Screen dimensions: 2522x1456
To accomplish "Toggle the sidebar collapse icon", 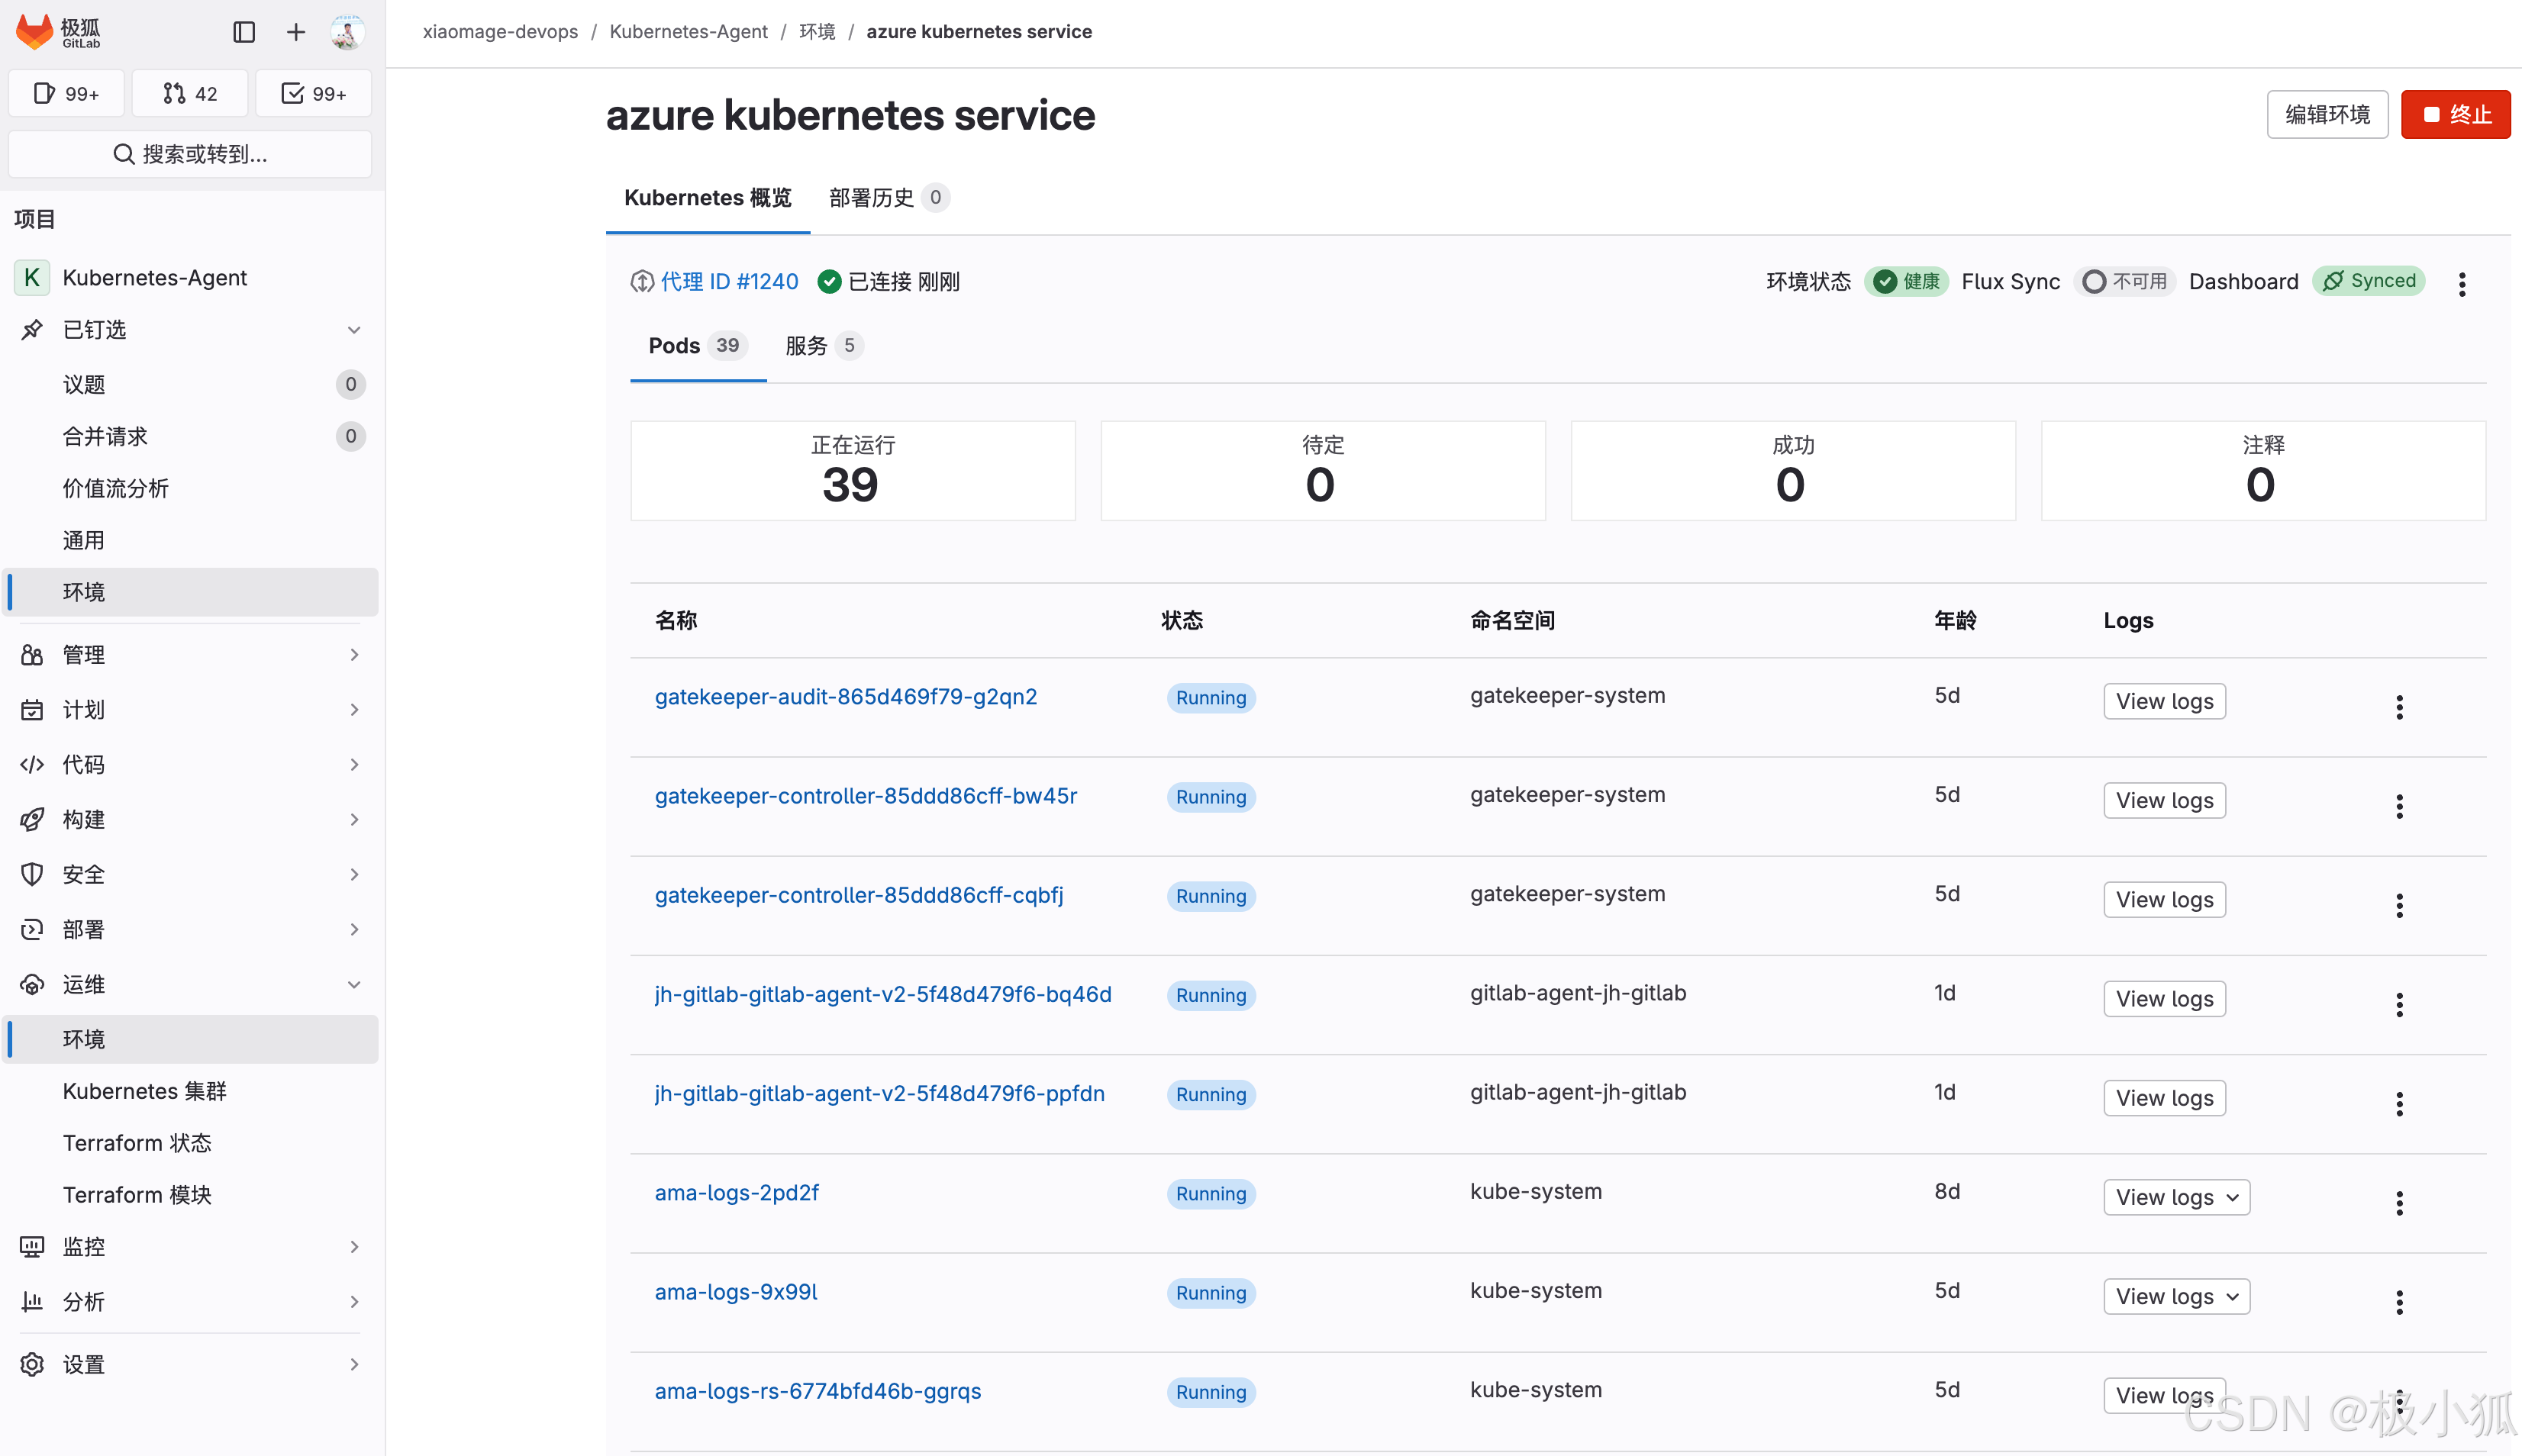I will coord(244,32).
